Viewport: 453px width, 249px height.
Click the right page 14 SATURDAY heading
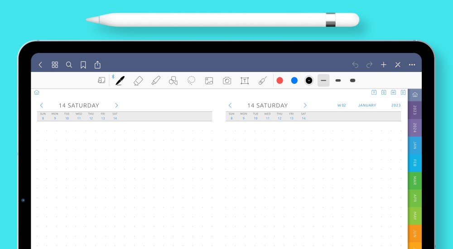pyautogui.click(x=268, y=105)
